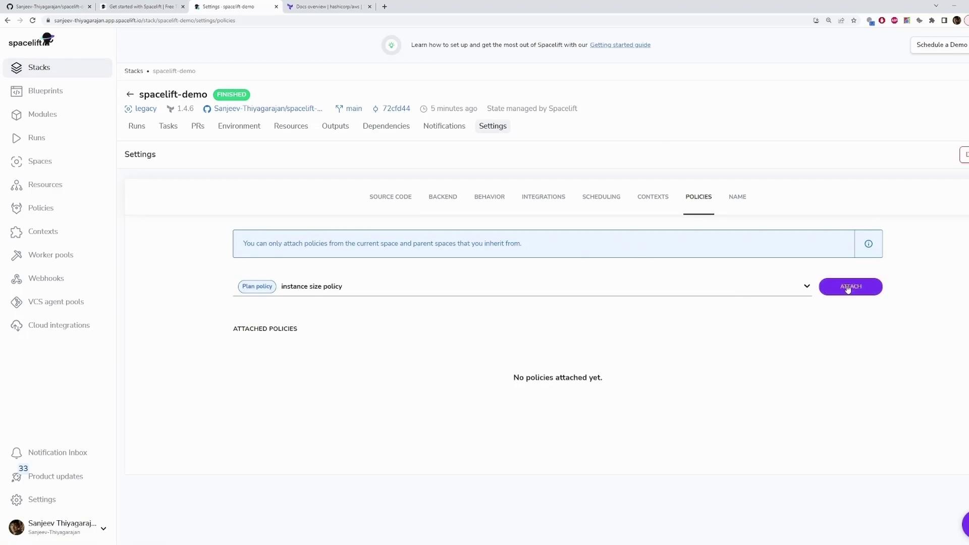The height and width of the screenshot is (545, 969).
Task: Click the browser address bar URL
Action: point(144,21)
